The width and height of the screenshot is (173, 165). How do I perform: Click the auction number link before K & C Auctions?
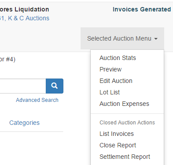pos(2,18)
